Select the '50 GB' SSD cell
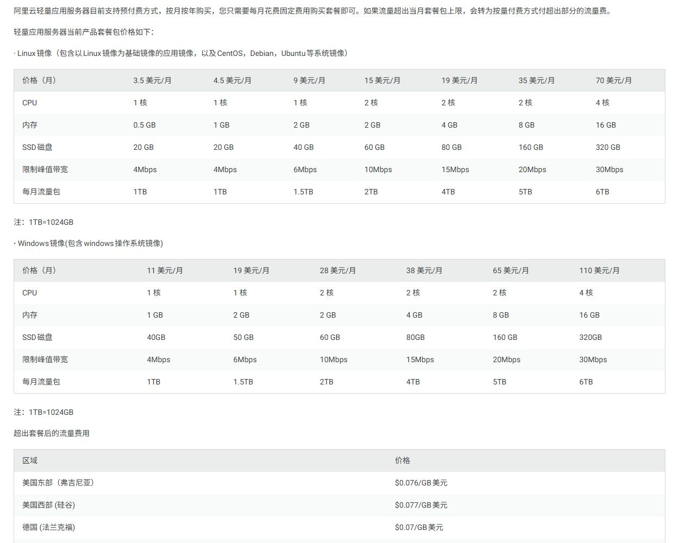The image size is (679, 543). (x=243, y=337)
